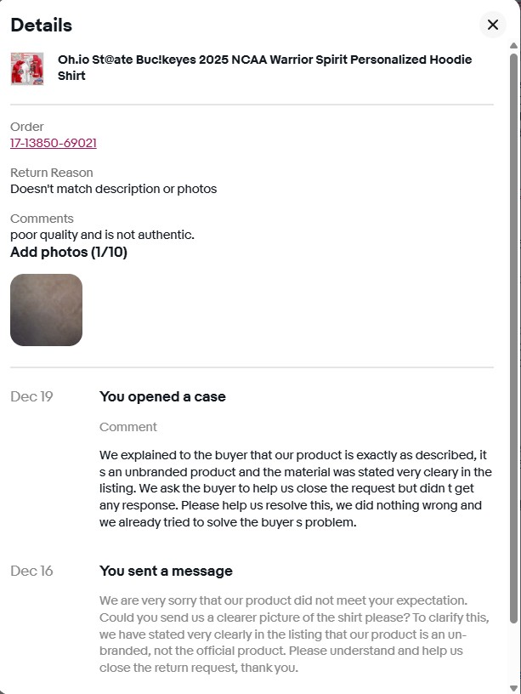
Task: Click the Details panel heading
Action: tap(42, 26)
